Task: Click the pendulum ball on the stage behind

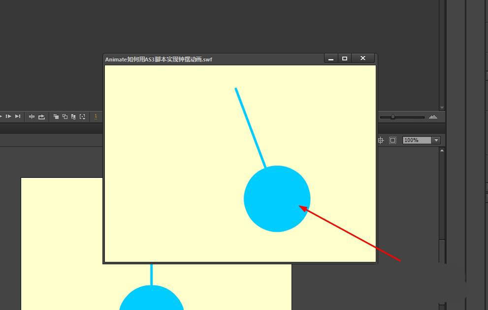Action: pyautogui.click(x=152, y=298)
